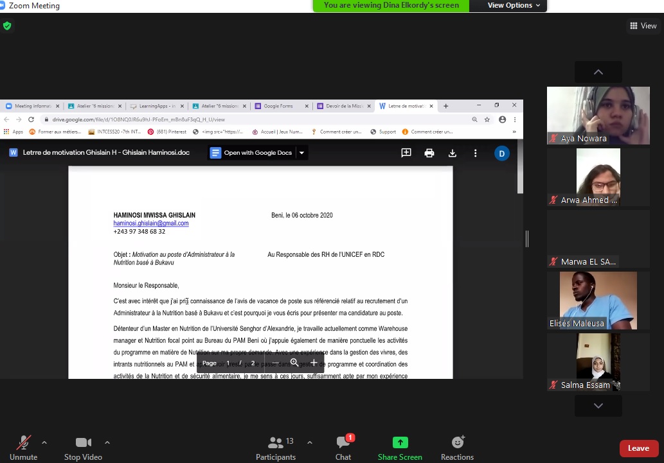Switch to the LearningApps browser tab
This screenshot has width=664, height=463.
pyautogui.click(x=156, y=106)
